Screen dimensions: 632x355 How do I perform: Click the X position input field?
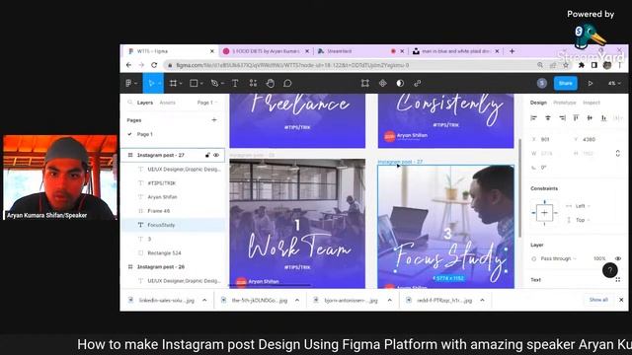tap(548, 139)
